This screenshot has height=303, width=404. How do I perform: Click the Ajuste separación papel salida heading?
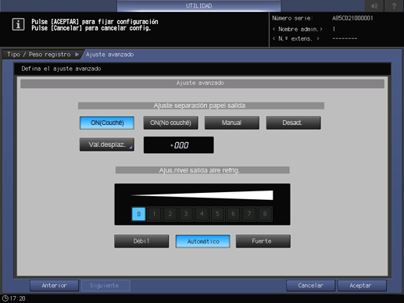coord(201,105)
